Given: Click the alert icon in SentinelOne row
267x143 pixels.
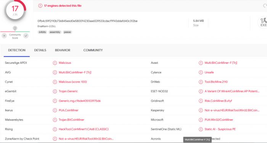Looking at the screenshot, I should tap(201, 129).
